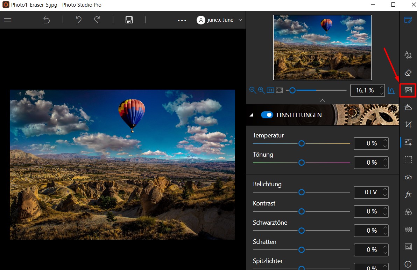This screenshot has width=417, height=270.
Task: Click the EINSTELLUNGEN section header
Action: (322, 115)
